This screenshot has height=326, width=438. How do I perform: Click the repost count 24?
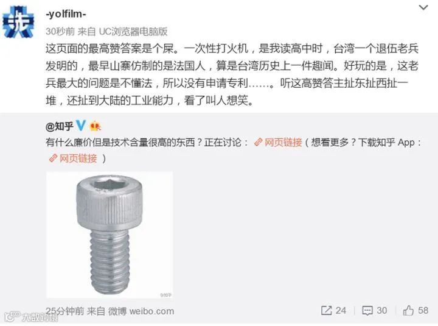(341, 310)
